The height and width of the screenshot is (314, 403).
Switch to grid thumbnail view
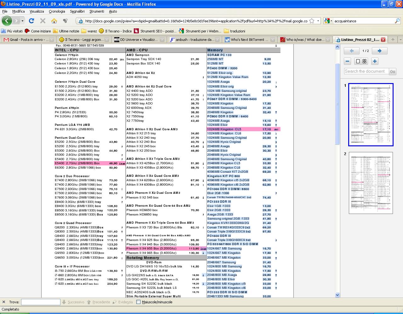point(365,61)
